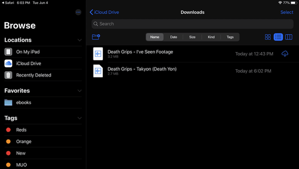Collapse the Locations section

(x=79, y=40)
